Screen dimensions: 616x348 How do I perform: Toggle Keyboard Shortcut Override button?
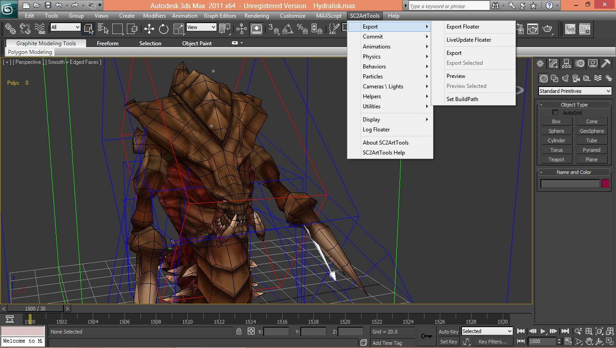(256, 29)
